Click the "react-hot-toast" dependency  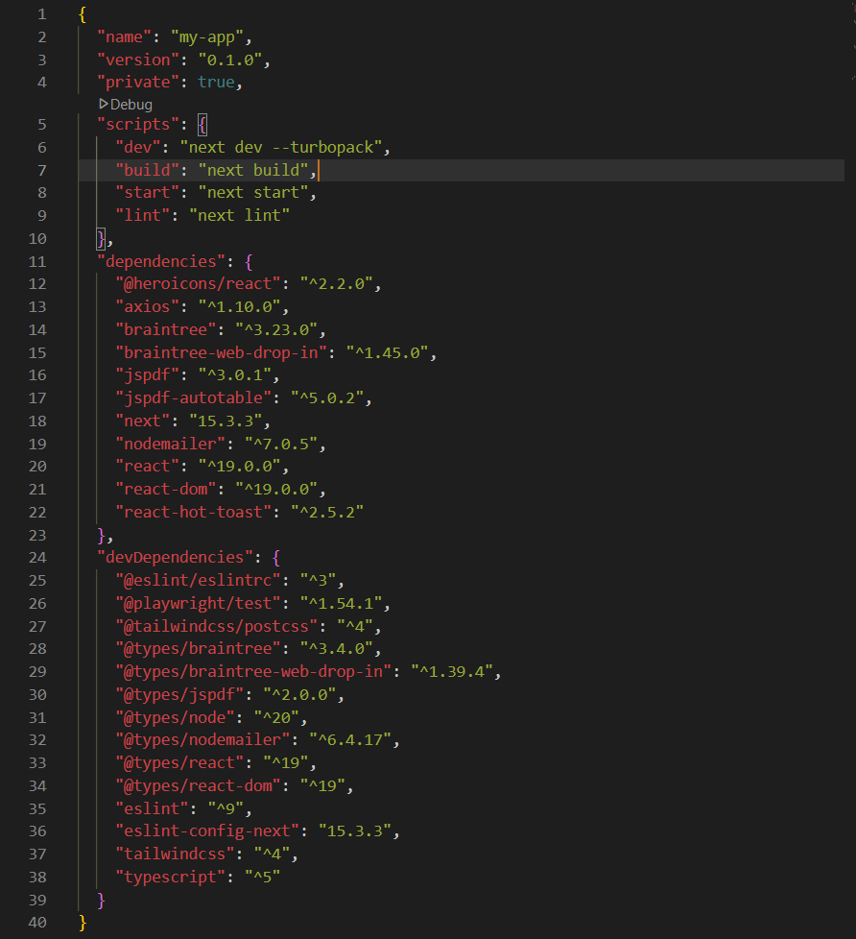point(193,512)
